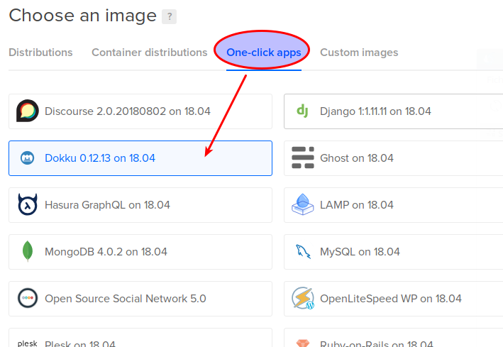503x347 pixels.
Task: Click the Discourse speech bubble logo
Action: 28,111
